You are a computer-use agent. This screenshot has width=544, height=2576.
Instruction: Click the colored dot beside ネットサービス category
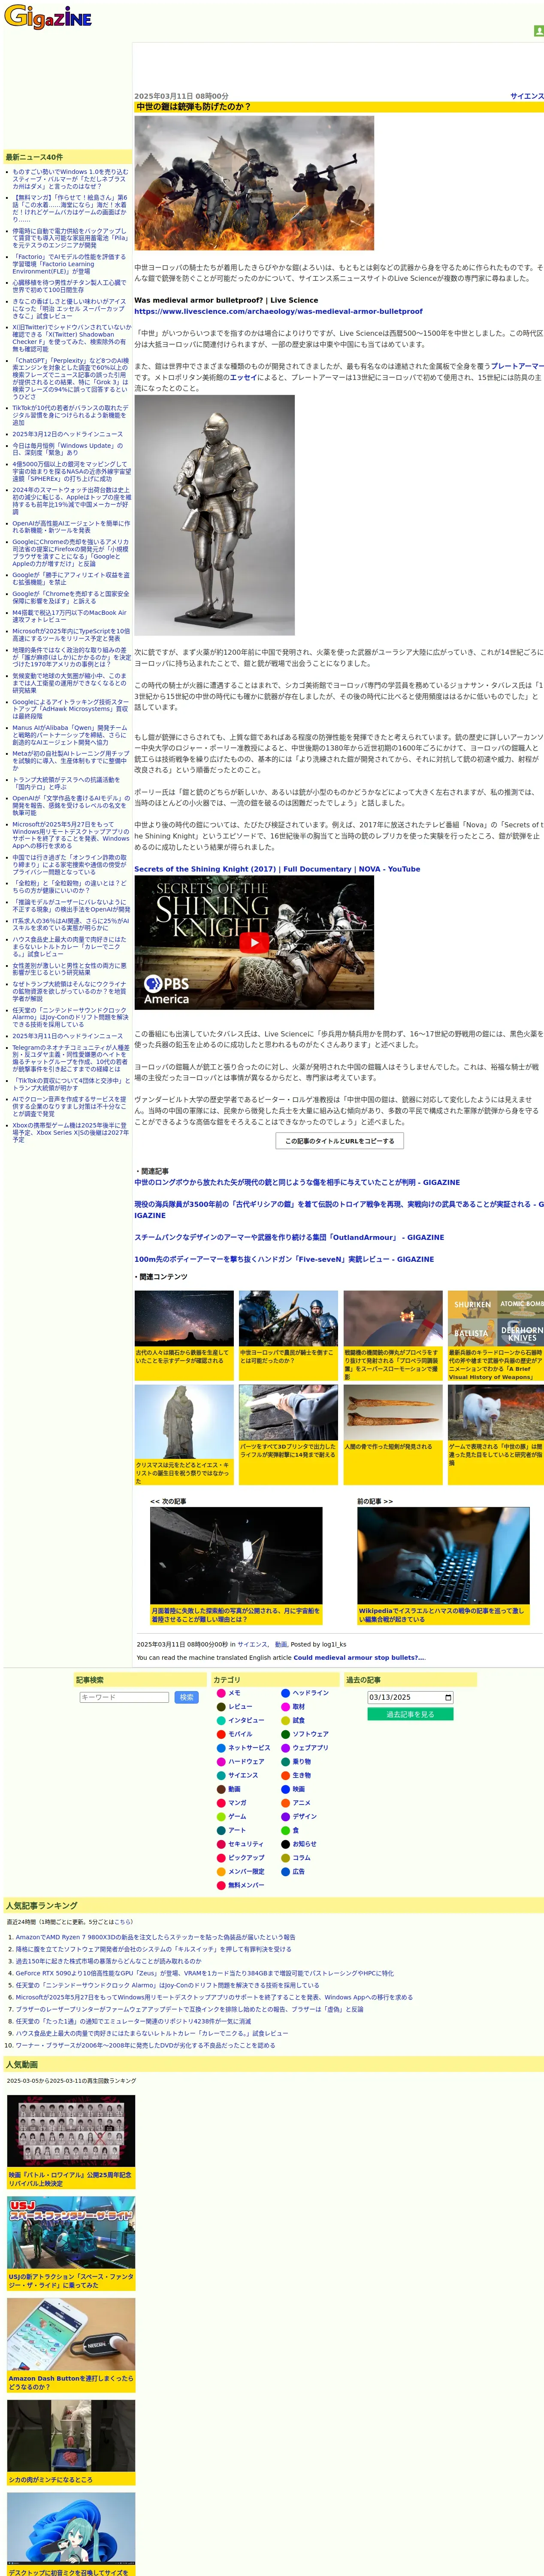pyautogui.click(x=221, y=1748)
